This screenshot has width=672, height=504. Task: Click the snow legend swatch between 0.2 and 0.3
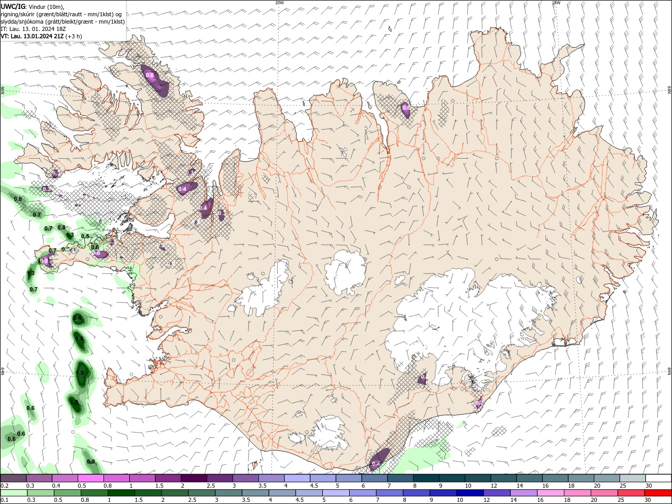tap(13, 478)
